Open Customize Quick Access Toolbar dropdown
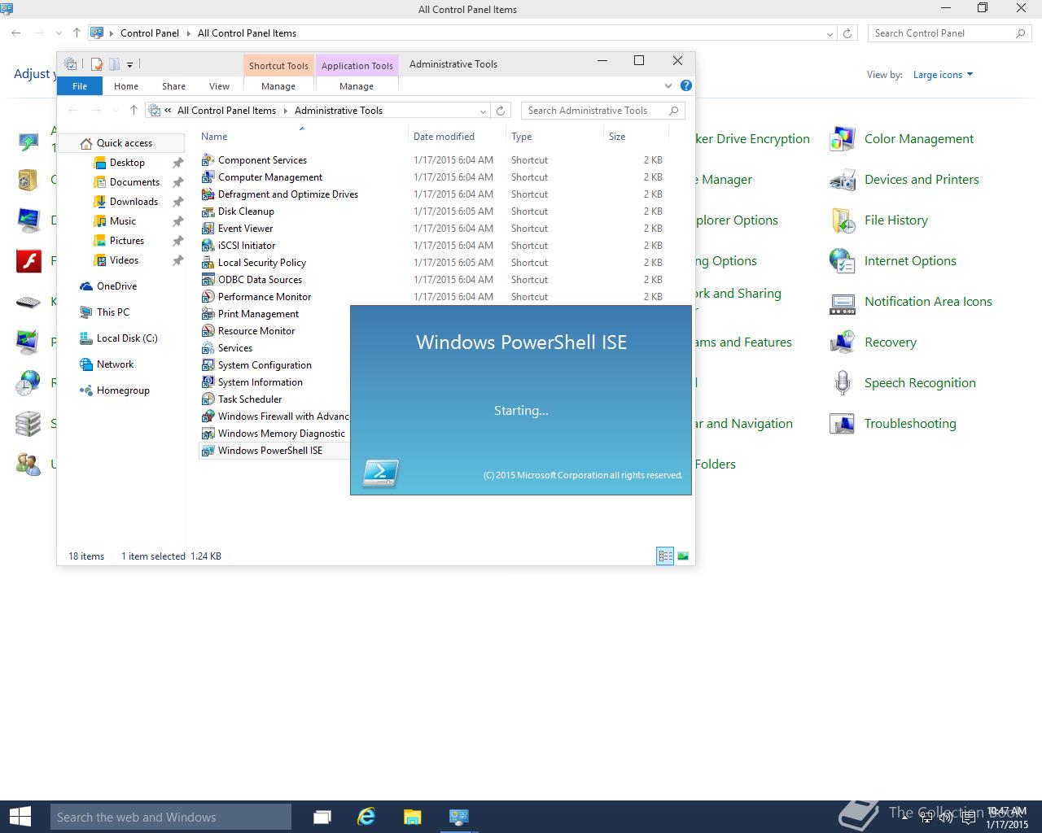The width and height of the screenshot is (1042, 833). click(x=129, y=64)
